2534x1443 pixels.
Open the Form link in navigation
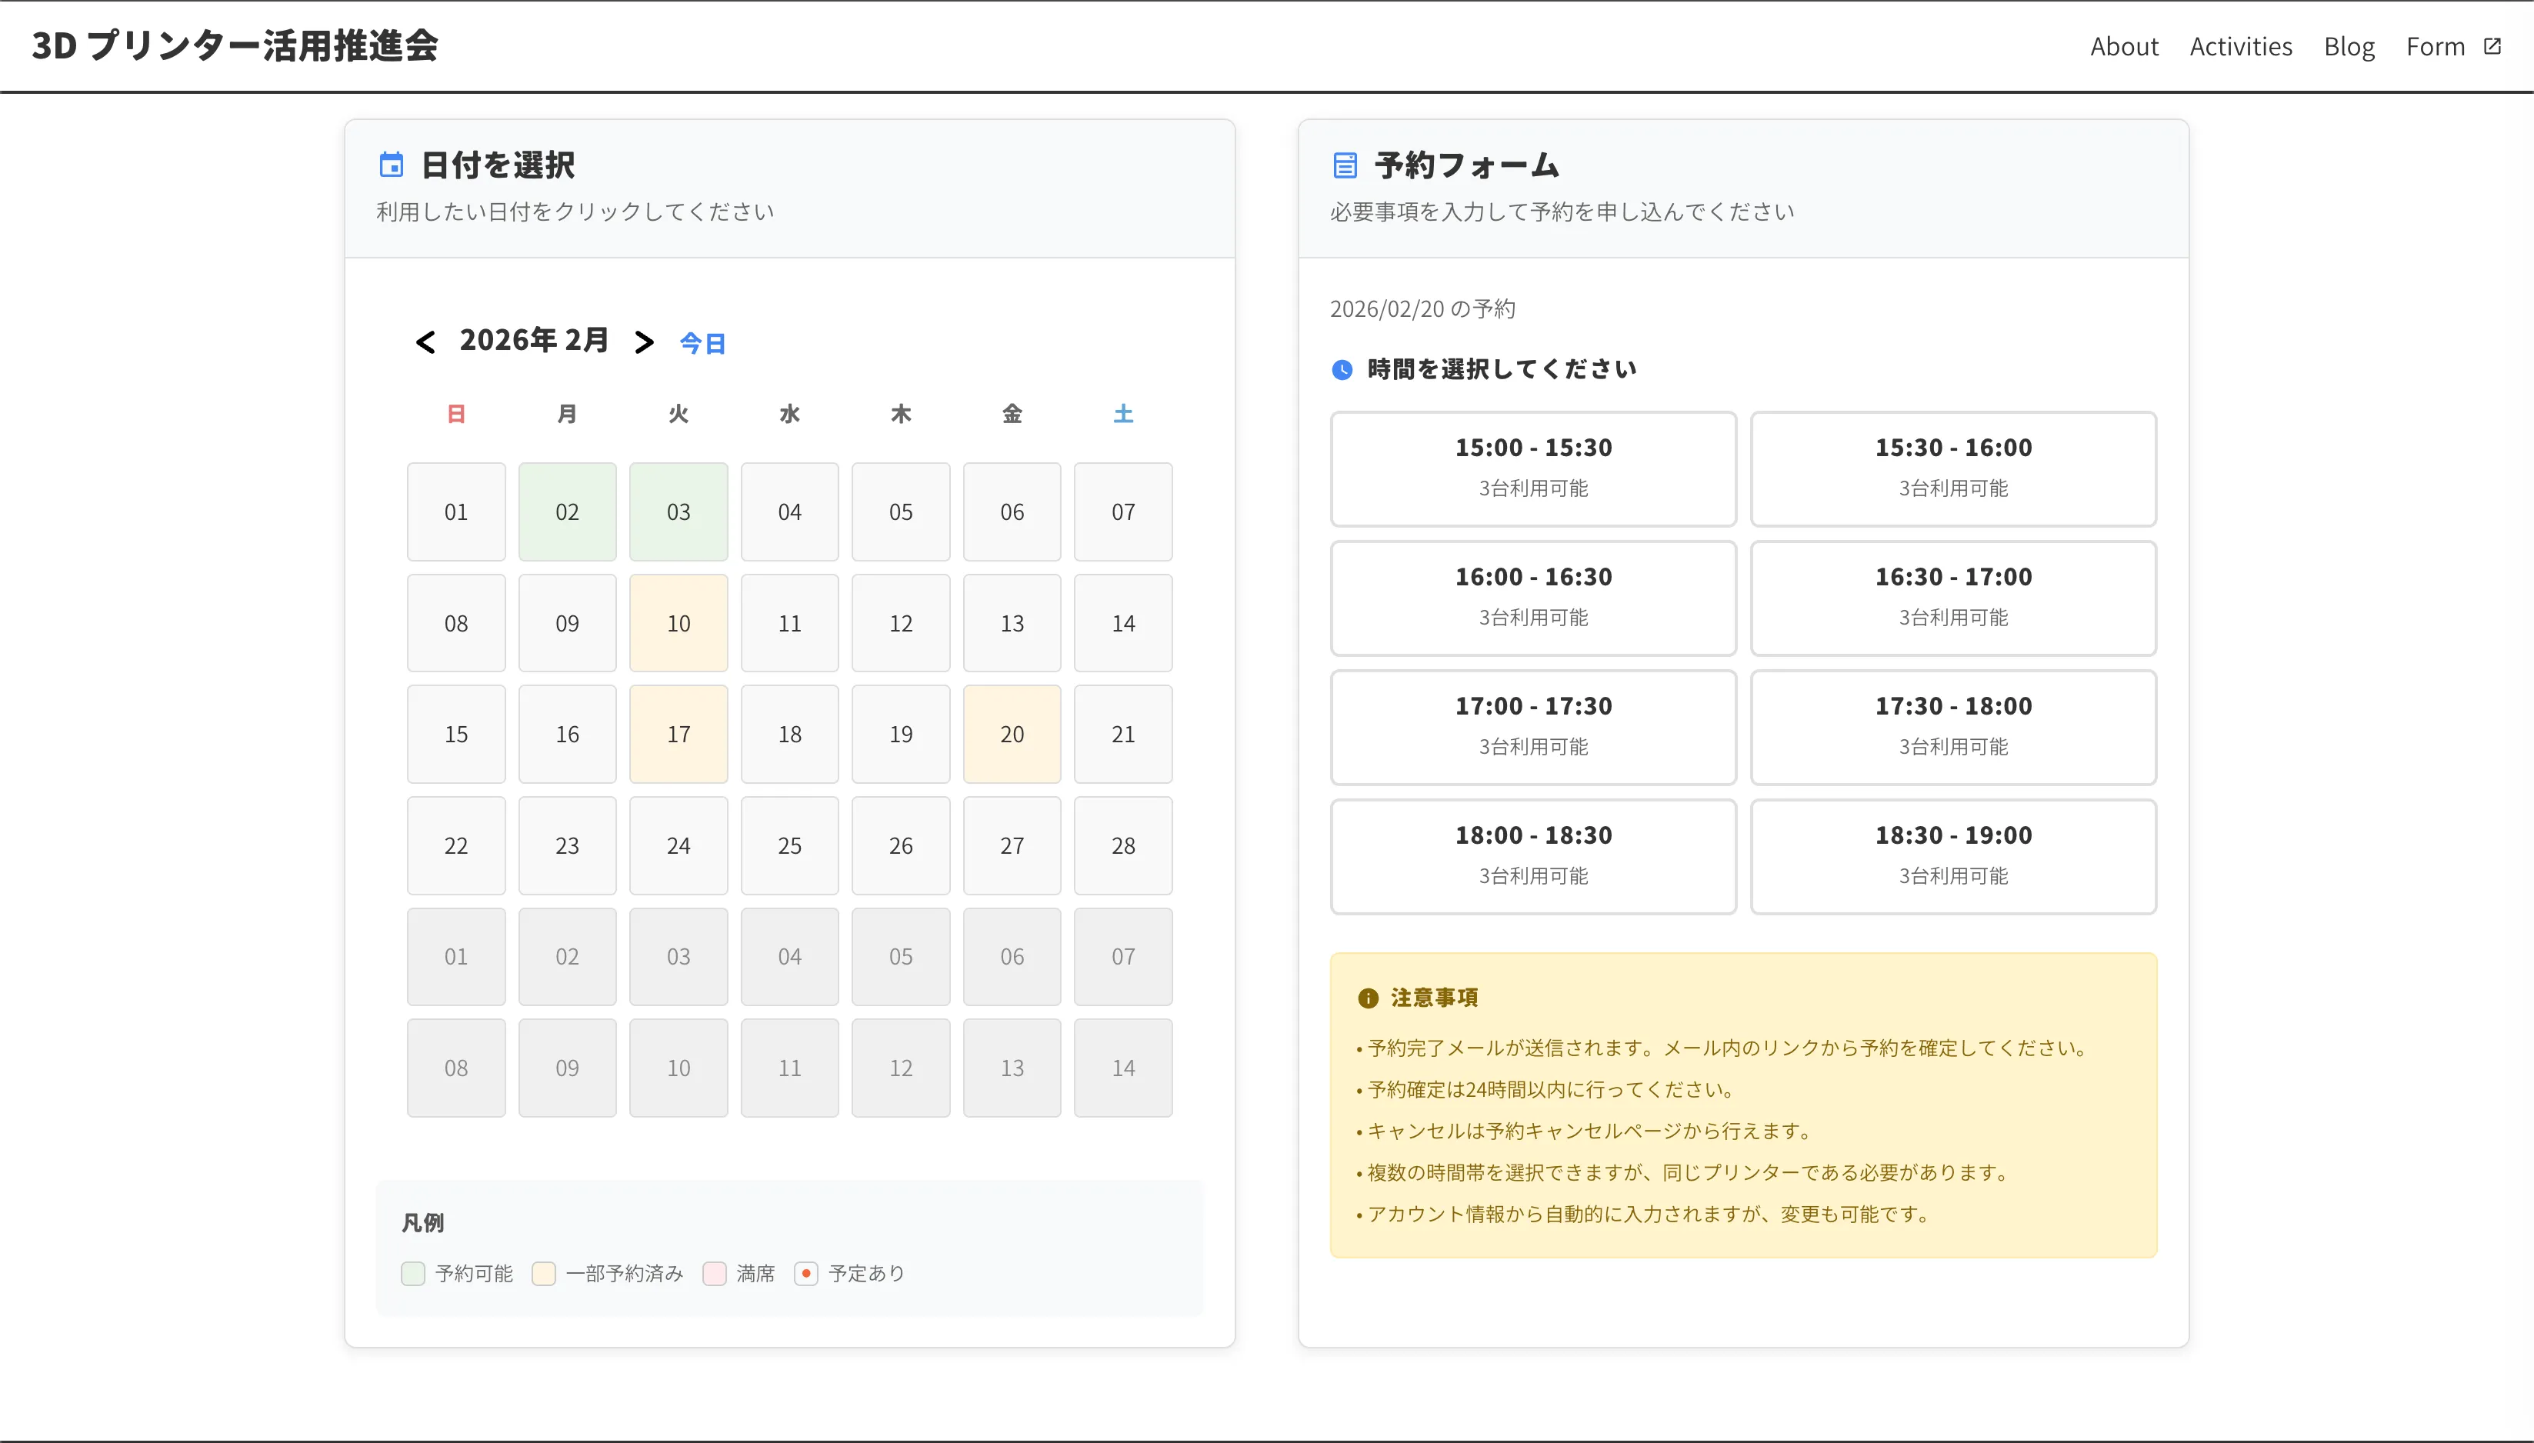[2435, 47]
